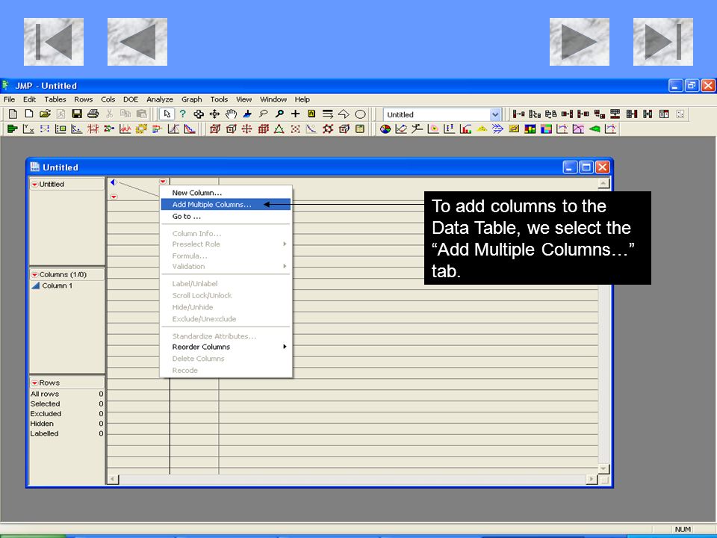Viewport: 717px width, 538px height.
Task: Open the Window menu
Action: (x=273, y=99)
